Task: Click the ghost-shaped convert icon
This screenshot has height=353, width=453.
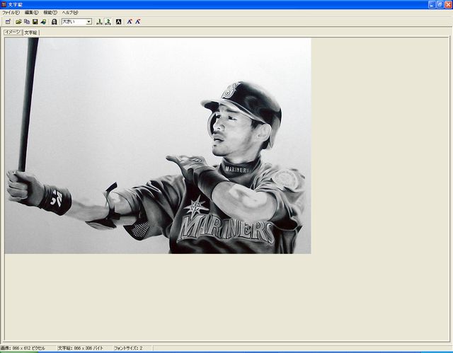Action: click(54, 22)
